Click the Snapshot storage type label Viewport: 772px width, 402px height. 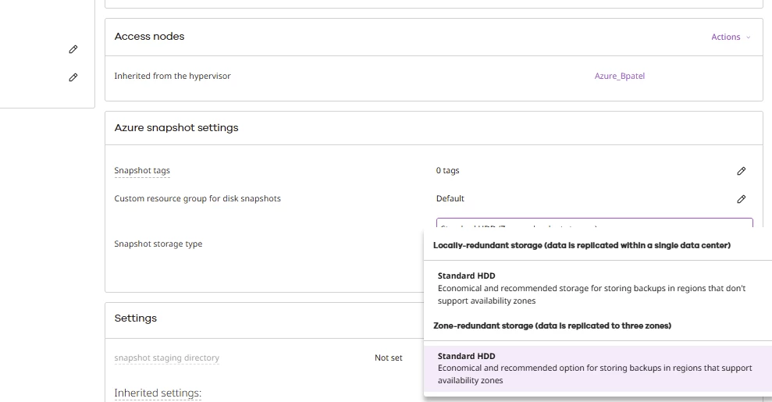158,244
